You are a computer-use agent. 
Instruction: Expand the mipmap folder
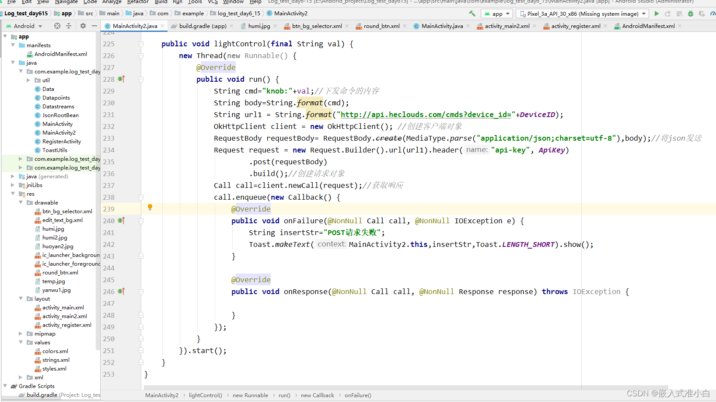(x=21, y=333)
